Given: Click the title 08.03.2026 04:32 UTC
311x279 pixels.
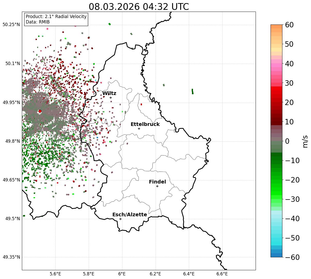Looking at the screenshot, I should [139, 7].
